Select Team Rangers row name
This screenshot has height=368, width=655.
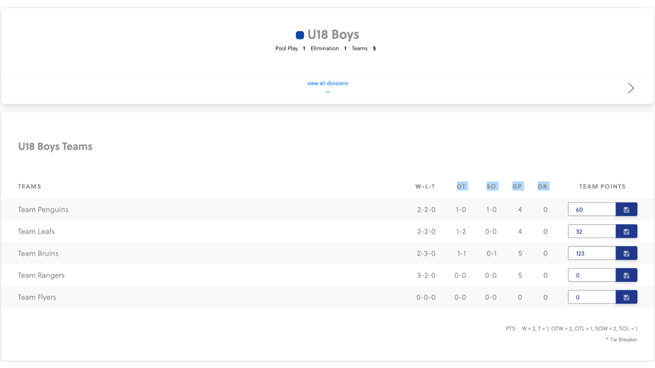[41, 275]
